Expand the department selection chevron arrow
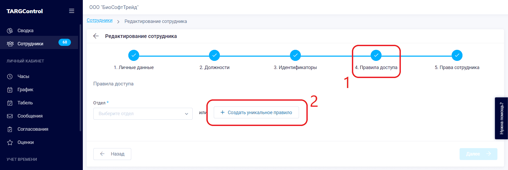Image resolution: width=508 pixels, height=170 pixels. (x=187, y=114)
